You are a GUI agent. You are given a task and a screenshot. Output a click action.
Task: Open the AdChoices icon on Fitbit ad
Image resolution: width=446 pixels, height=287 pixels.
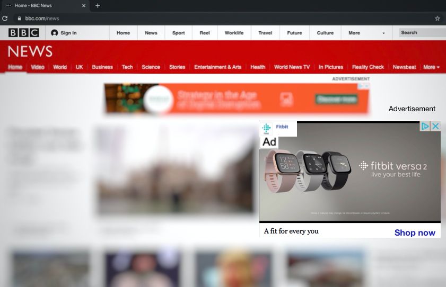tap(425, 126)
